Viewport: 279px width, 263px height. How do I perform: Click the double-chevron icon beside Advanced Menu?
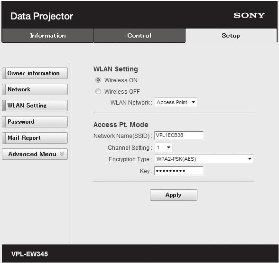(x=62, y=154)
